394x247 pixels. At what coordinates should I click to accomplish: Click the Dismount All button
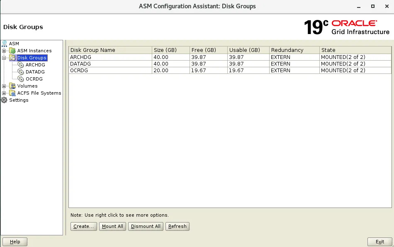click(146, 226)
